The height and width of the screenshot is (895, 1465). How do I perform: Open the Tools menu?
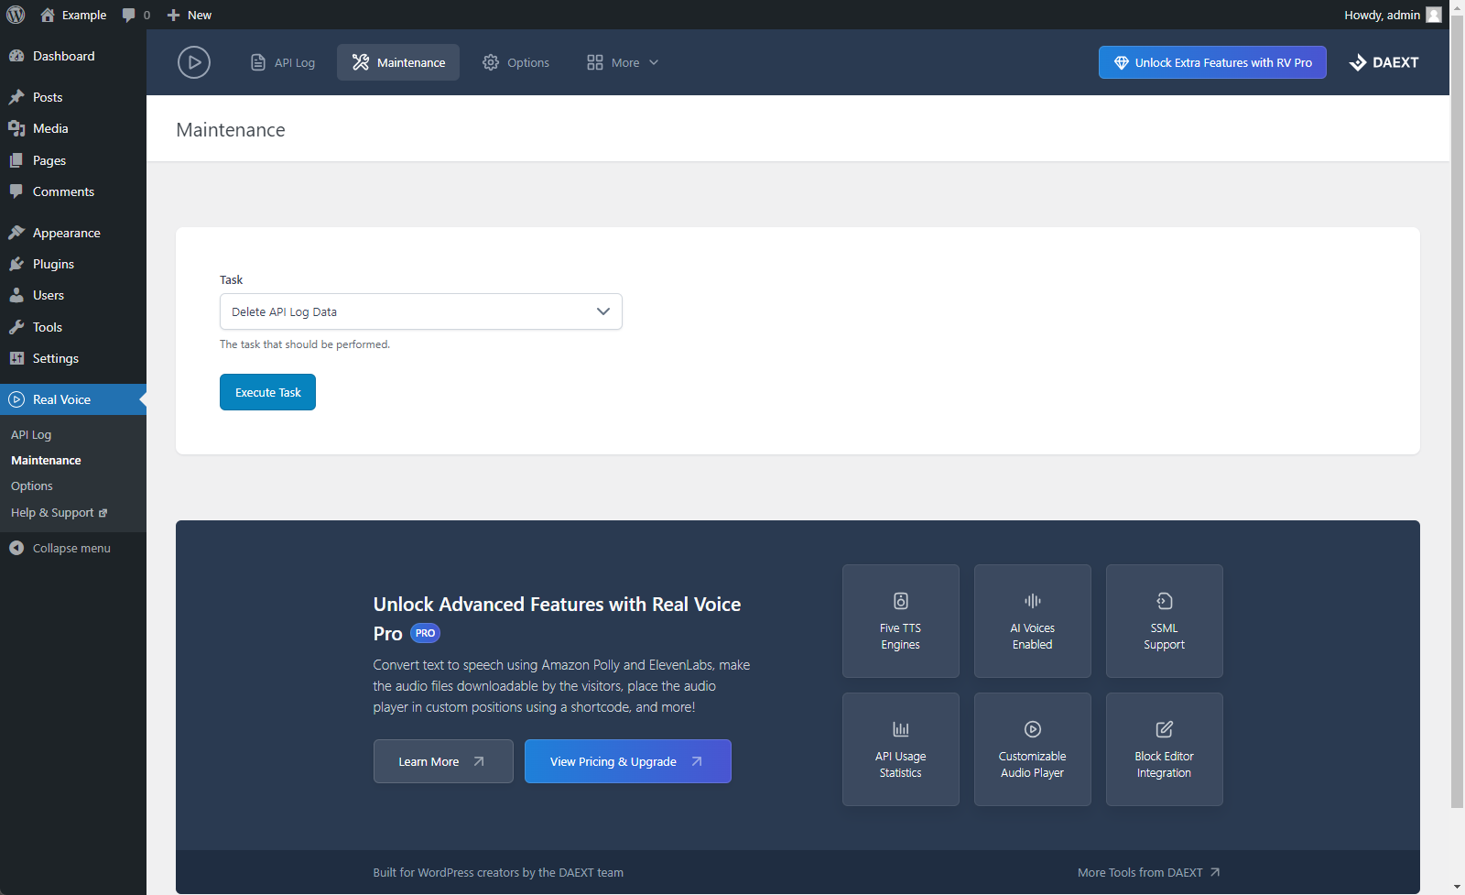coord(73,327)
